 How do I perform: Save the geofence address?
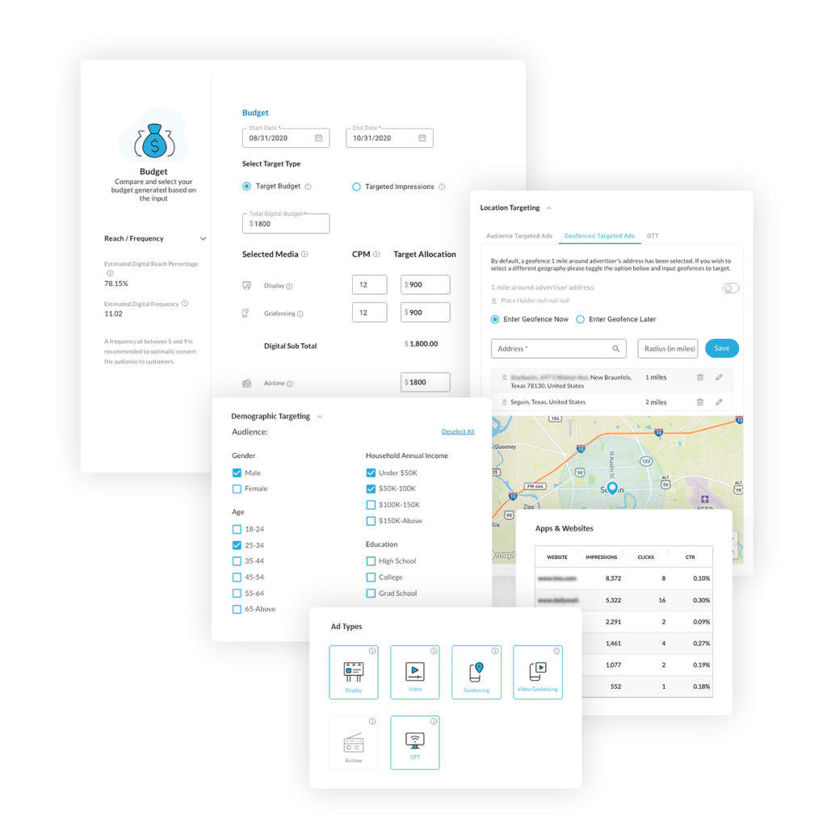[x=721, y=348]
